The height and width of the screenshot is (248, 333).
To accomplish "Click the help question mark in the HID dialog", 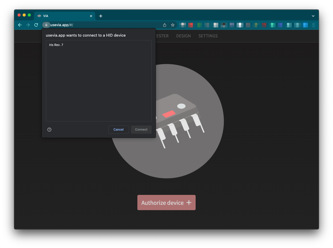I will click(x=49, y=130).
